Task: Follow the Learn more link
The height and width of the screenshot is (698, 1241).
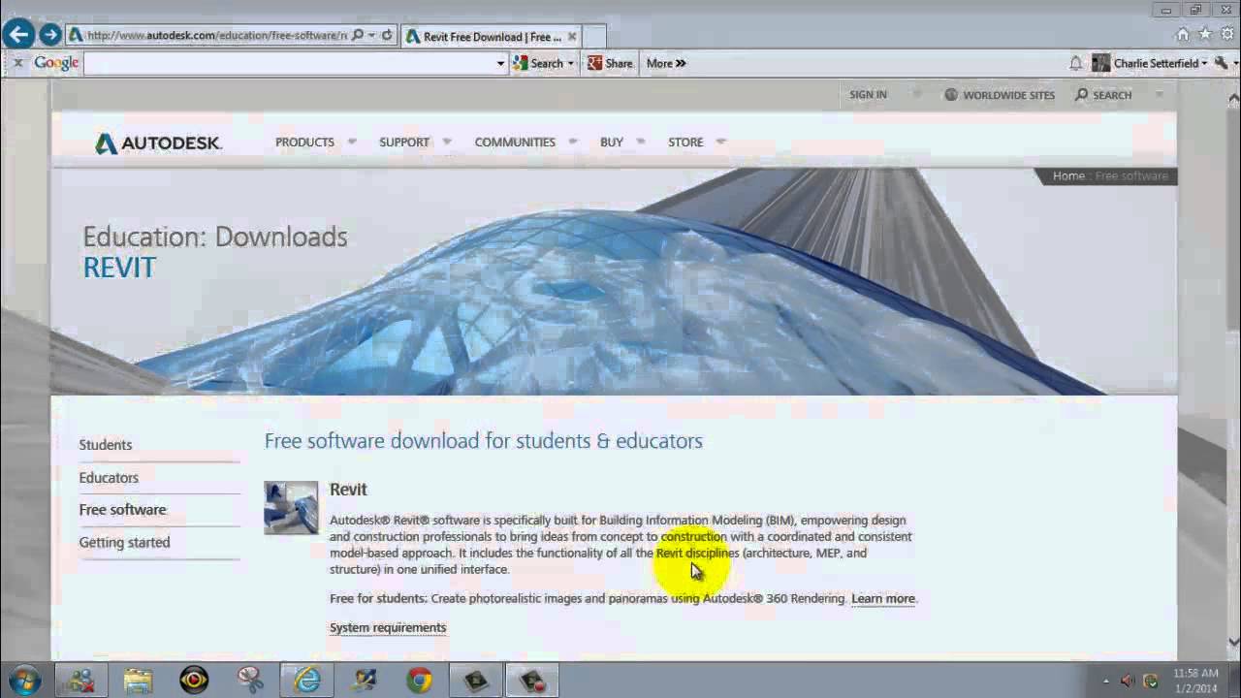Action: 882,599
